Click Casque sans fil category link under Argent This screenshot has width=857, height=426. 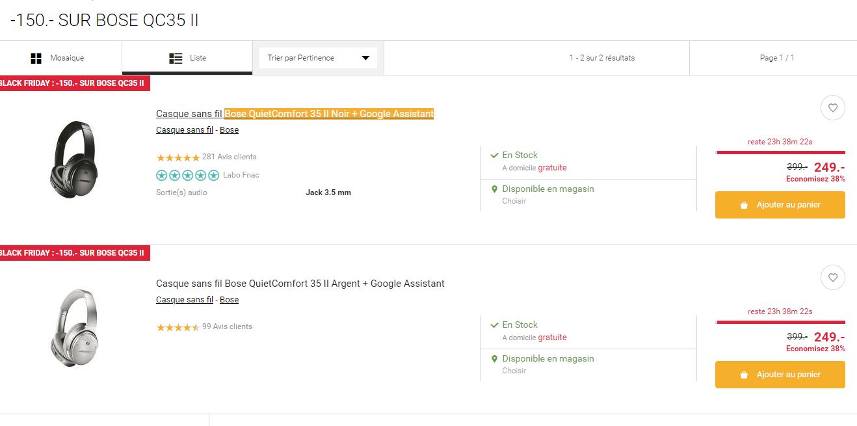click(185, 300)
